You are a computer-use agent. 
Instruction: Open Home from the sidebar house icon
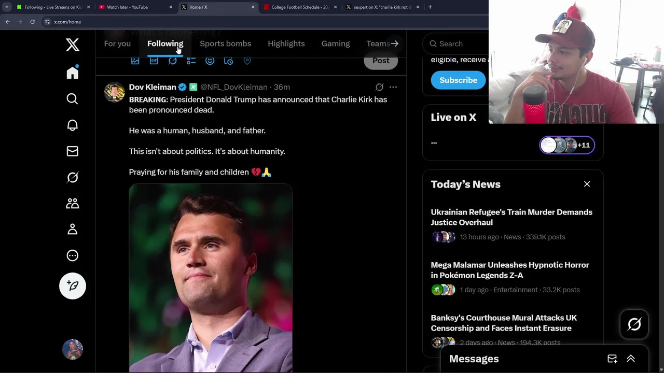(73, 73)
